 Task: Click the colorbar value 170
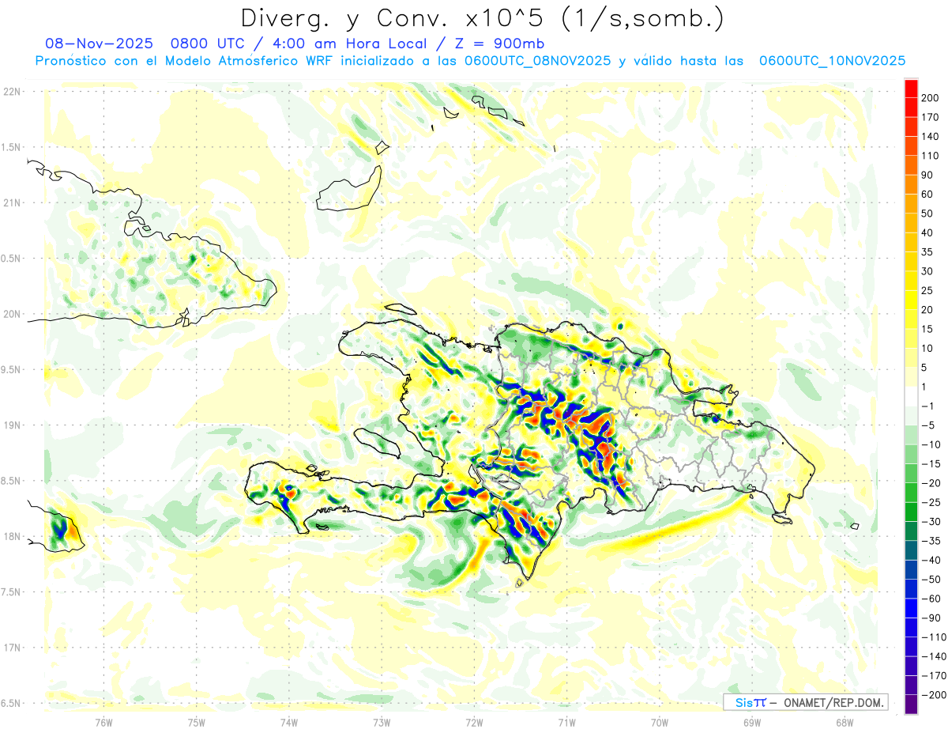coord(931,117)
